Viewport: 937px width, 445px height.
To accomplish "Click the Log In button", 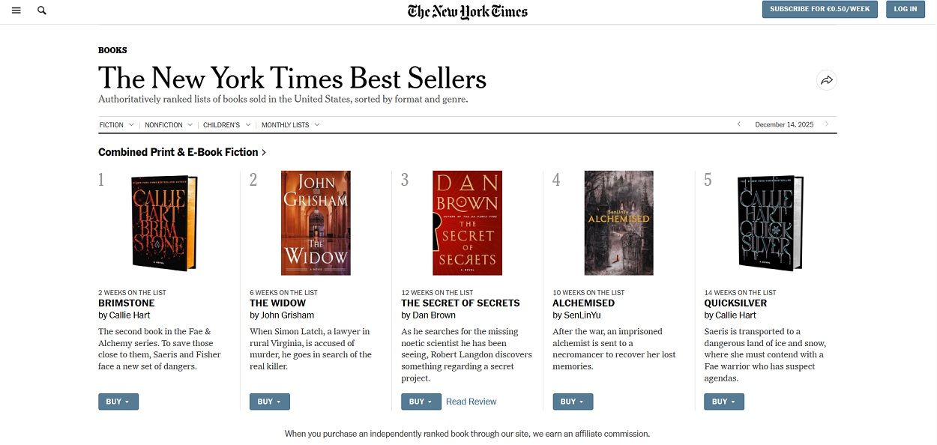I will (x=905, y=9).
